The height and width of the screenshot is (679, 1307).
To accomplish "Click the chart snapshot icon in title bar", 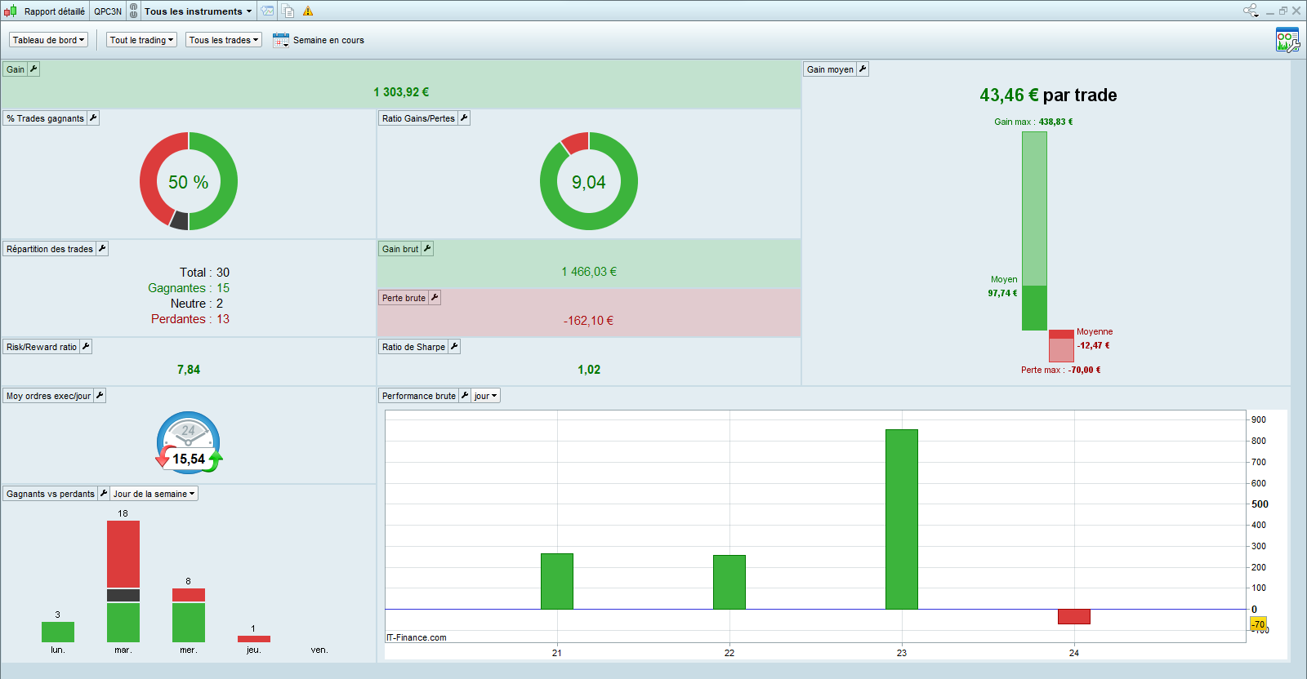I will pyautogui.click(x=268, y=11).
